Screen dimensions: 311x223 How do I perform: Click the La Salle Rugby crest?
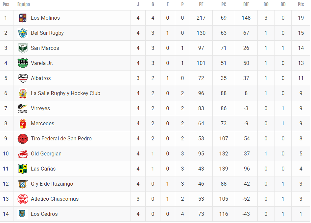pyautogui.click(x=23, y=93)
